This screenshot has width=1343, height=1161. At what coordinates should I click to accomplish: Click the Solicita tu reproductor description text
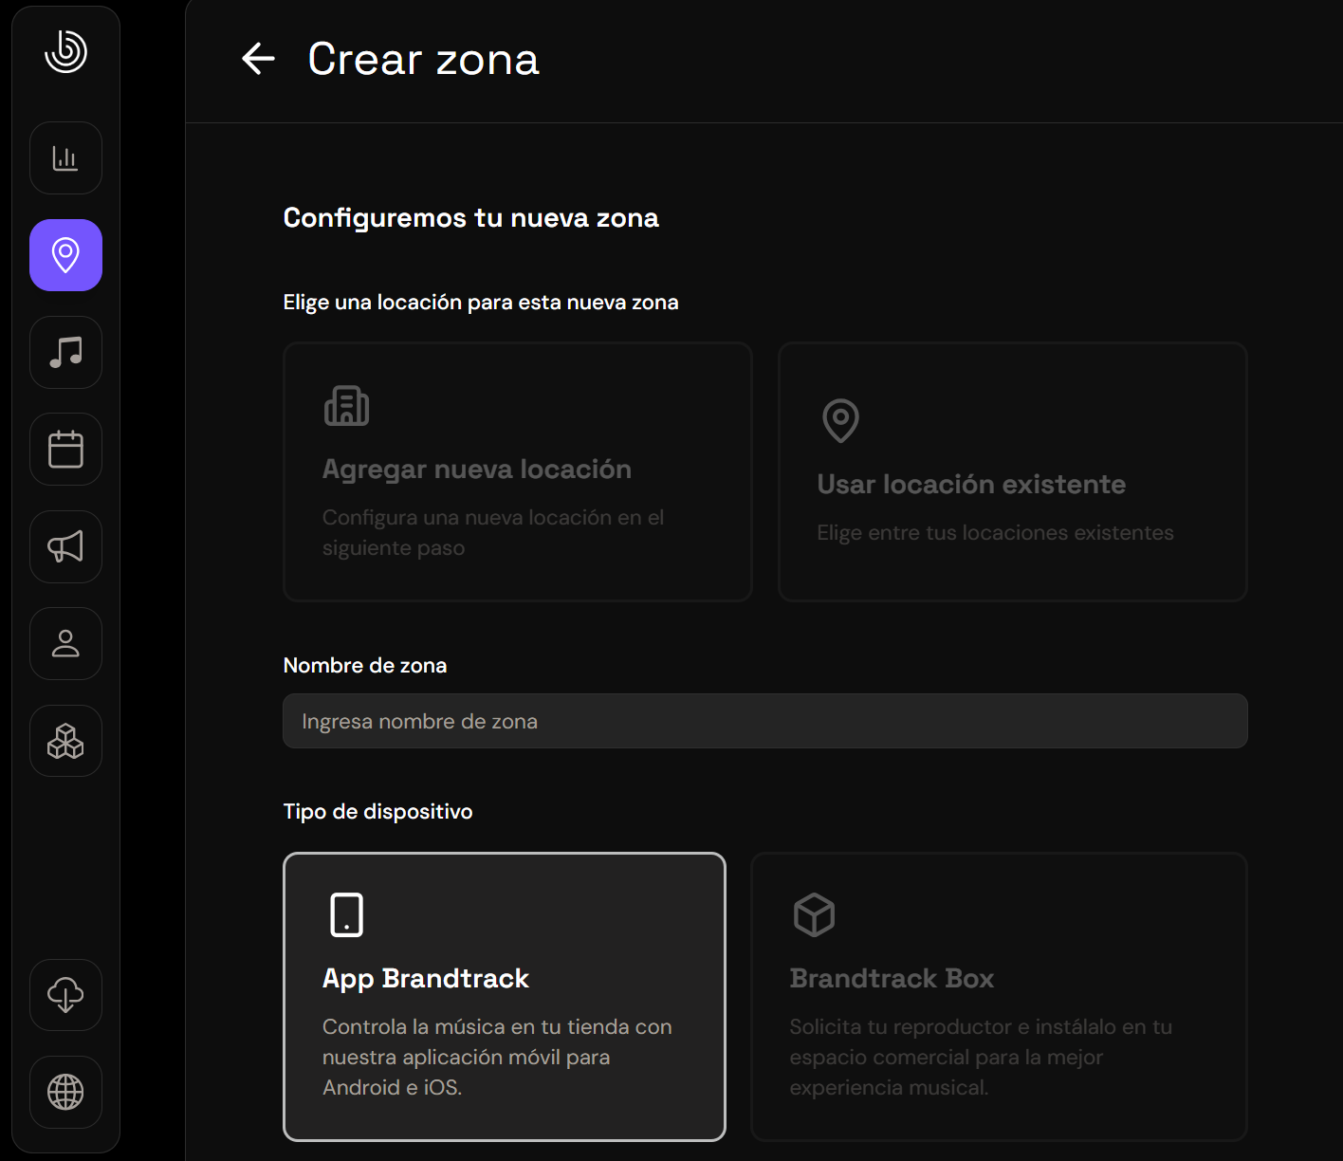[981, 1058]
